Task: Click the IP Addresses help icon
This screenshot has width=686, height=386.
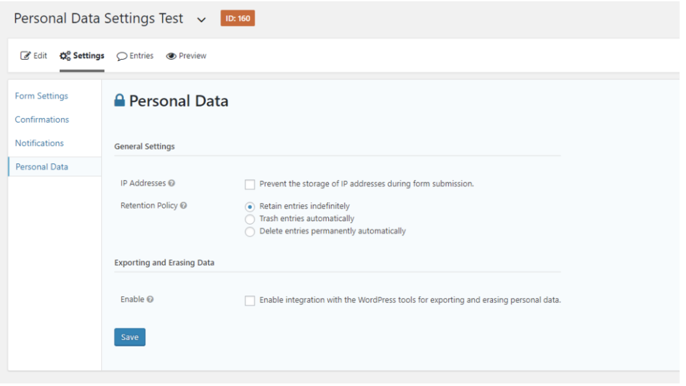Action: [x=171, y=184]
